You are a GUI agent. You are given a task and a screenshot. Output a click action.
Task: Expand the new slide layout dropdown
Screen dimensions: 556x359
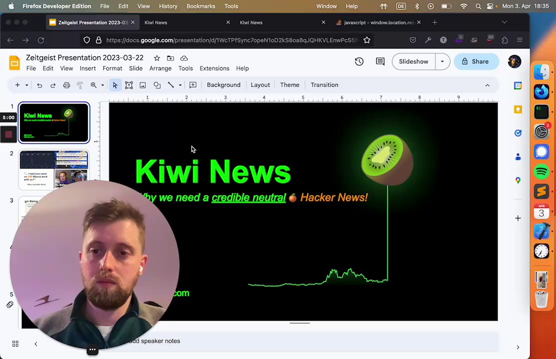point(26,85)
